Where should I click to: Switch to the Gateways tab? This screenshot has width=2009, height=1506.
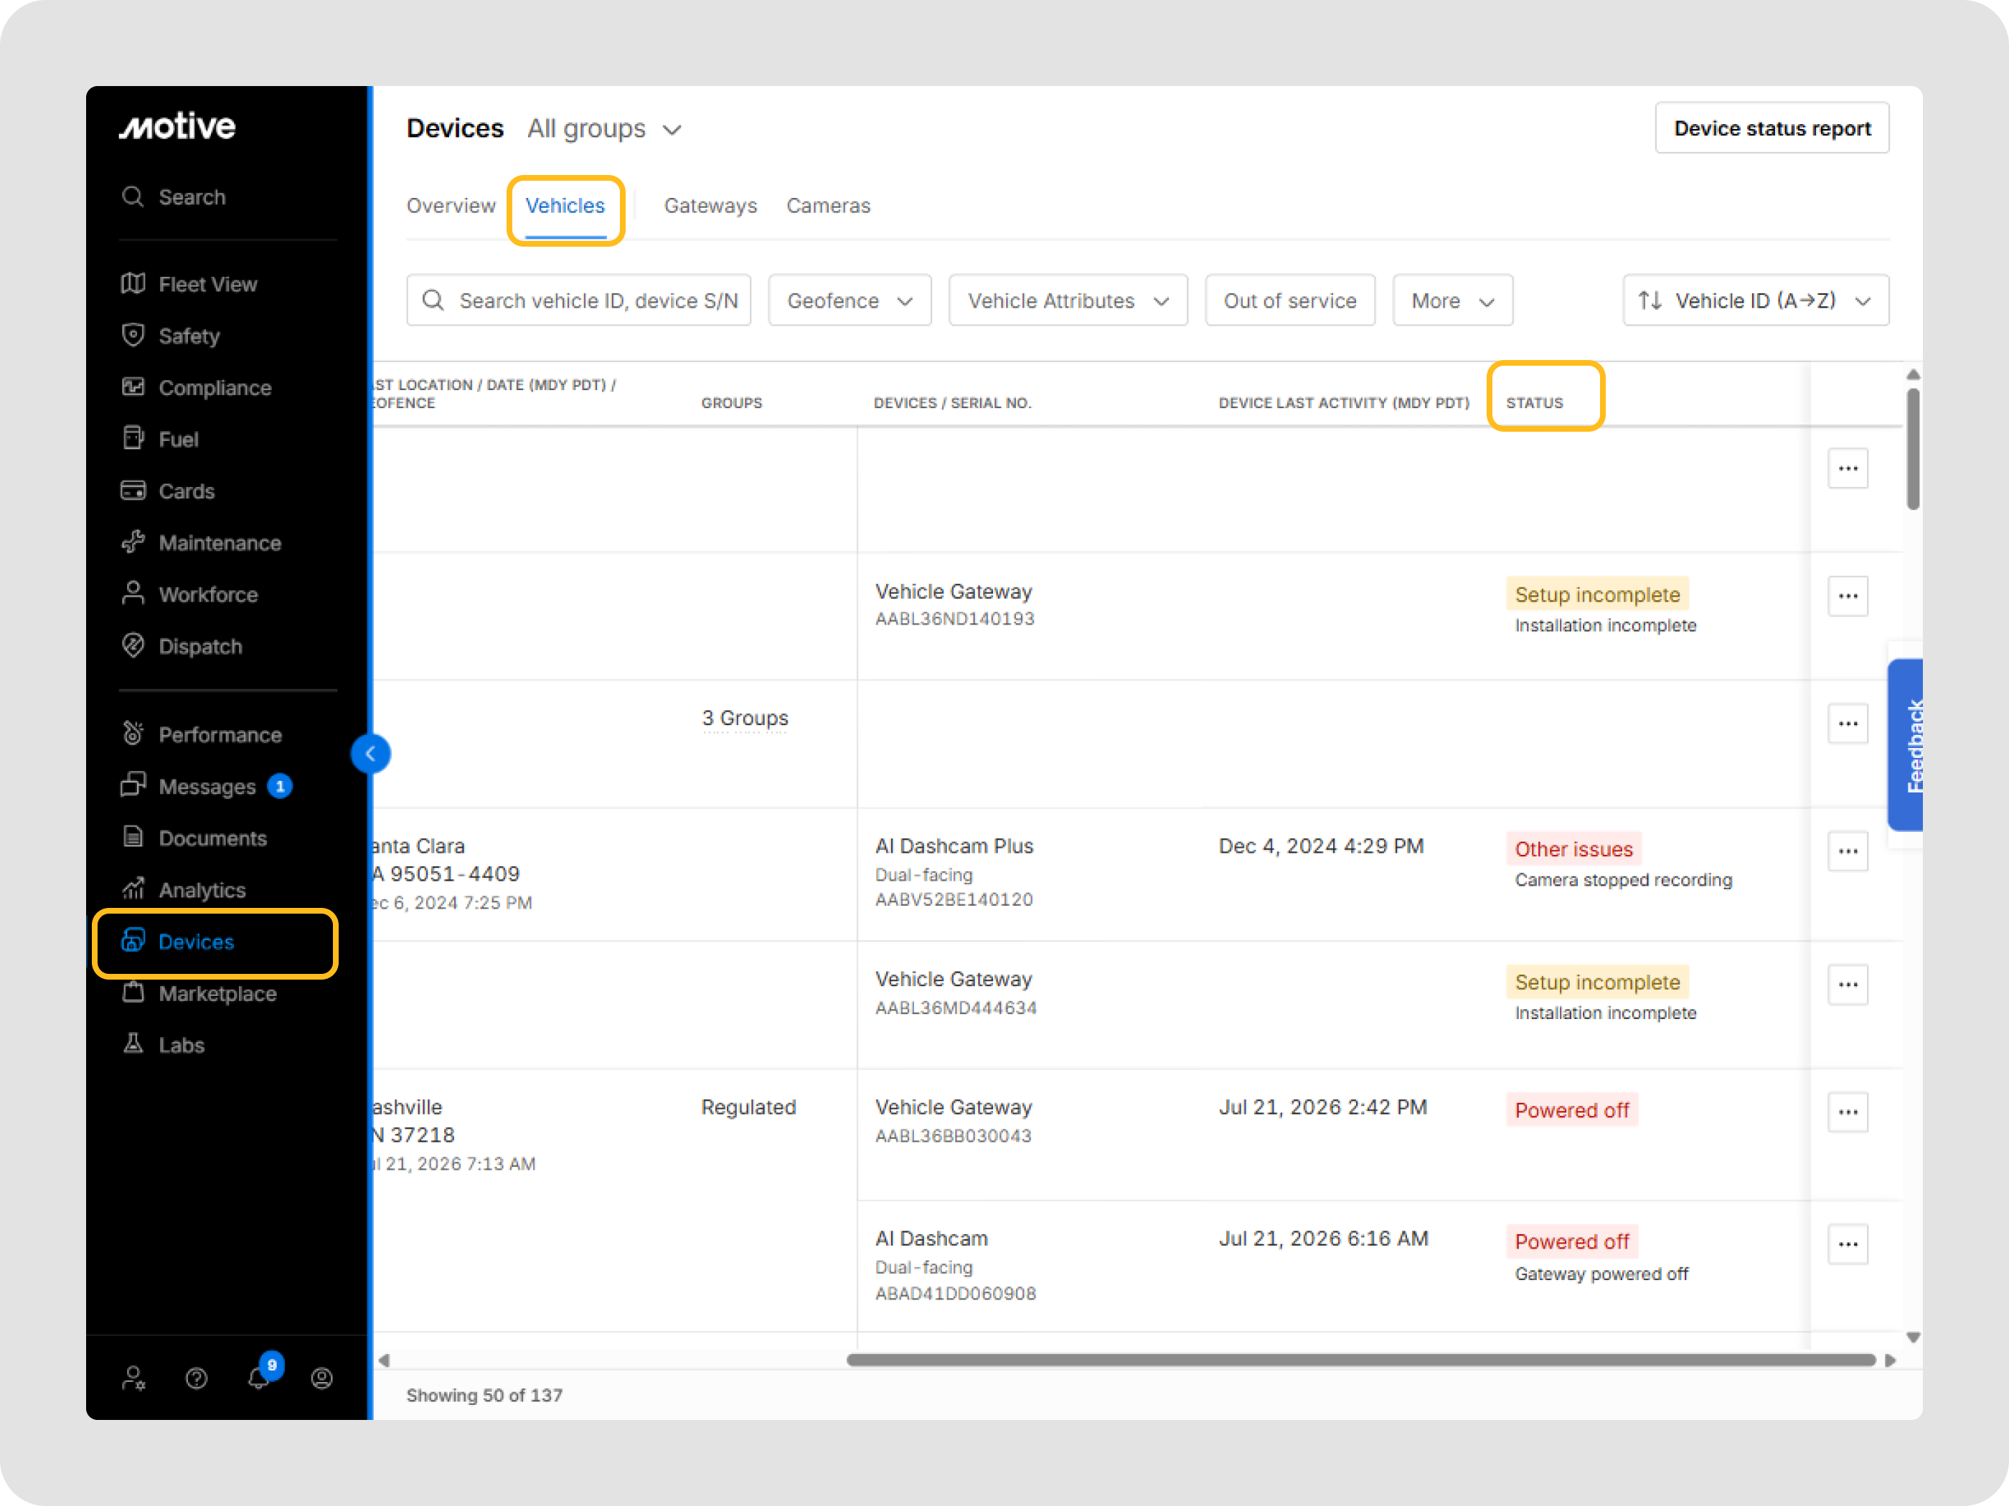[710, 206]
